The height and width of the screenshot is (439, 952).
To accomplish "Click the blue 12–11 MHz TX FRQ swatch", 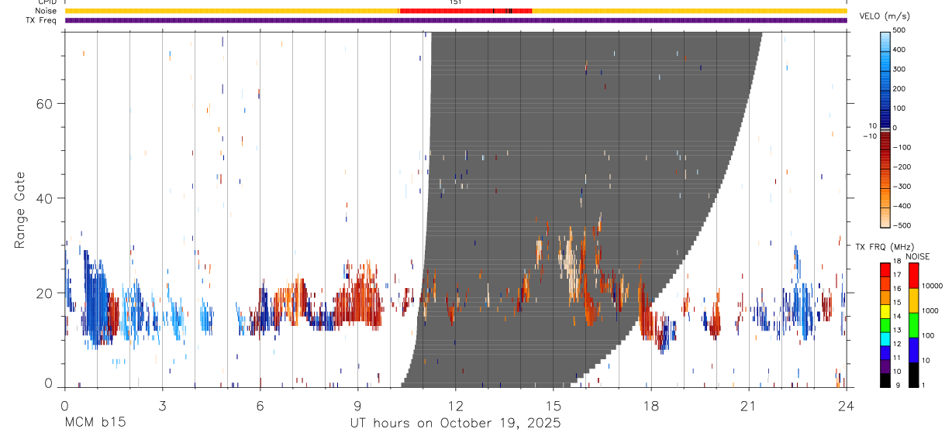I will click(x=885, y=352).
